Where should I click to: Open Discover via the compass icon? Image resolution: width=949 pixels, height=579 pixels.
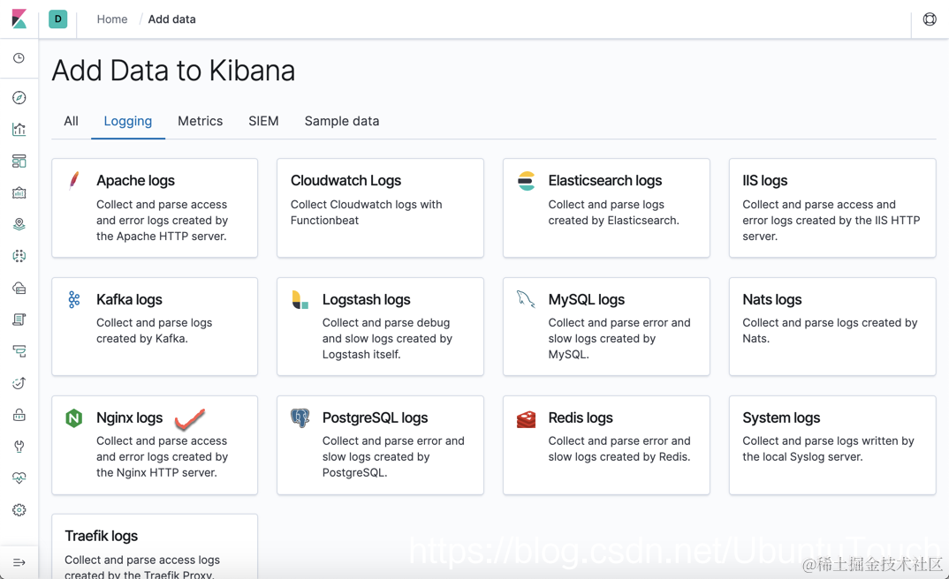coord(19,97)
